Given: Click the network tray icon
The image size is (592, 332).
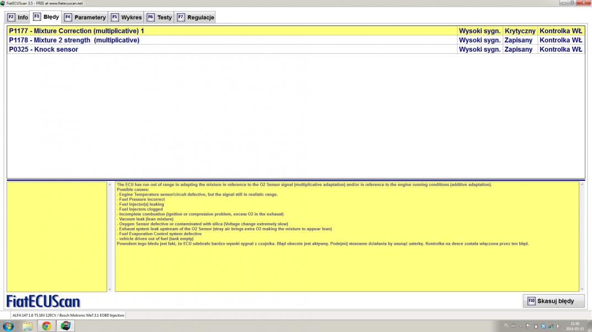Looking at the screenshot, I should pyautogui.click(x=551, y=327).
